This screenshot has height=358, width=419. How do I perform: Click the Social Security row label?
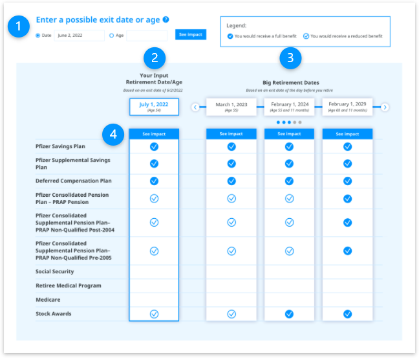55,272
